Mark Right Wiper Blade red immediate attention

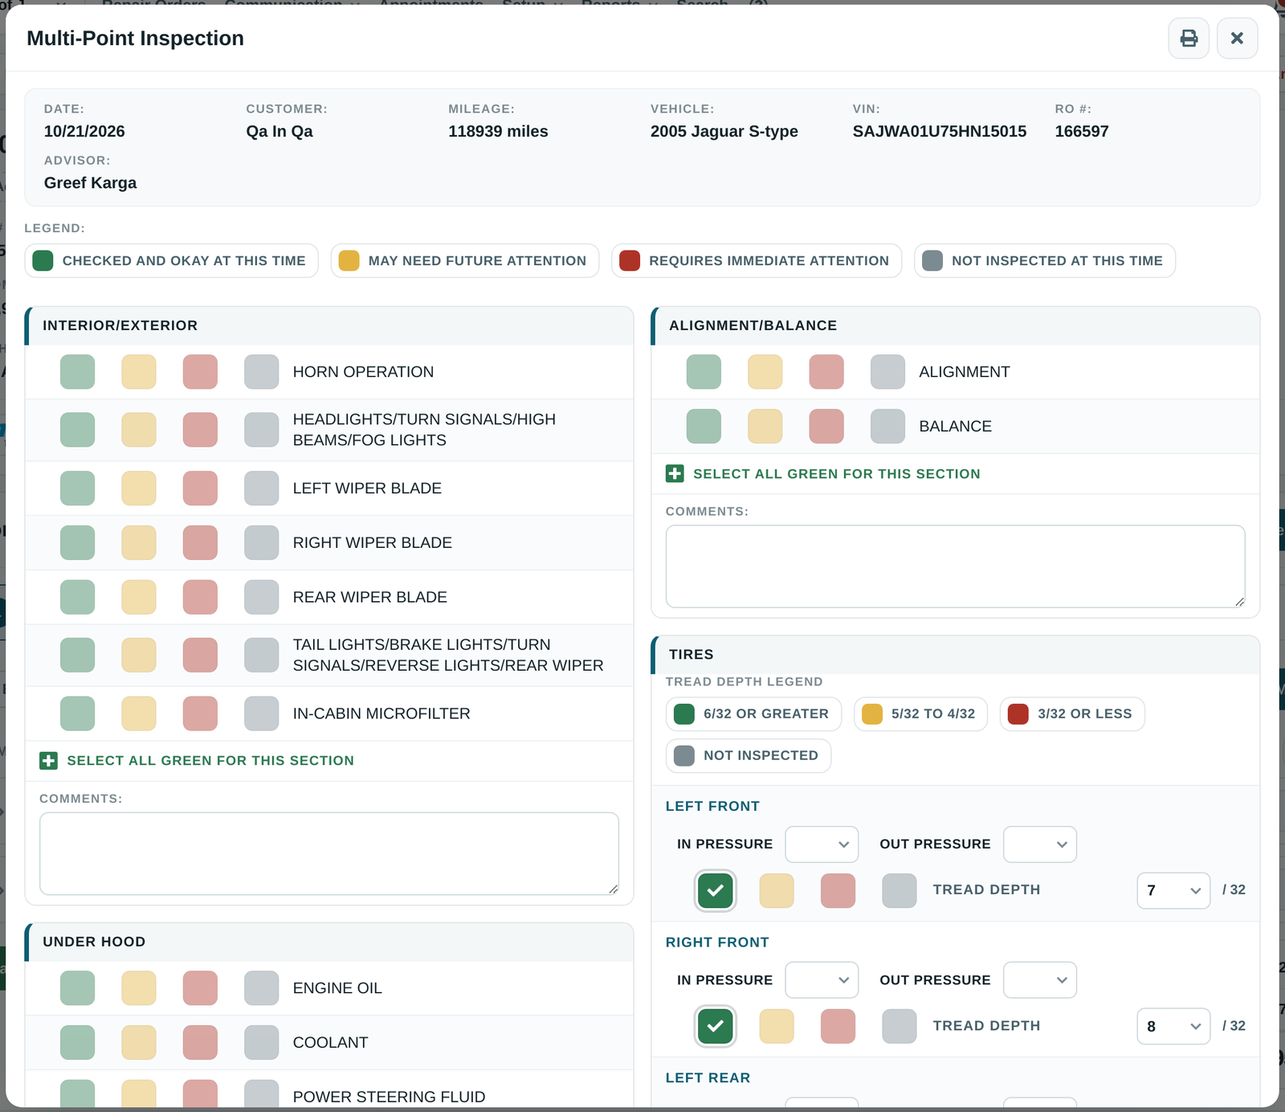[x=200, y=543]
